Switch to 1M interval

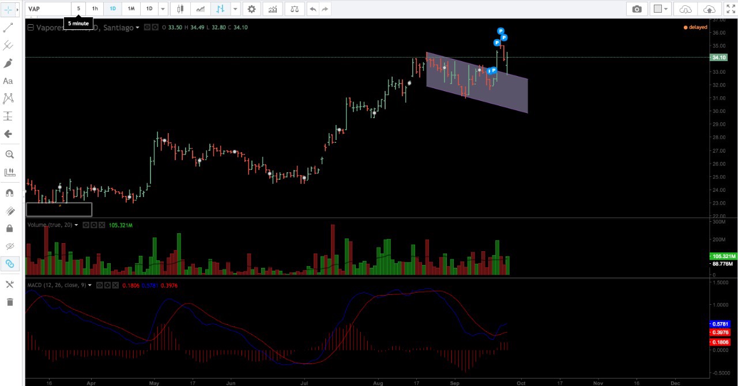(131, 9)
